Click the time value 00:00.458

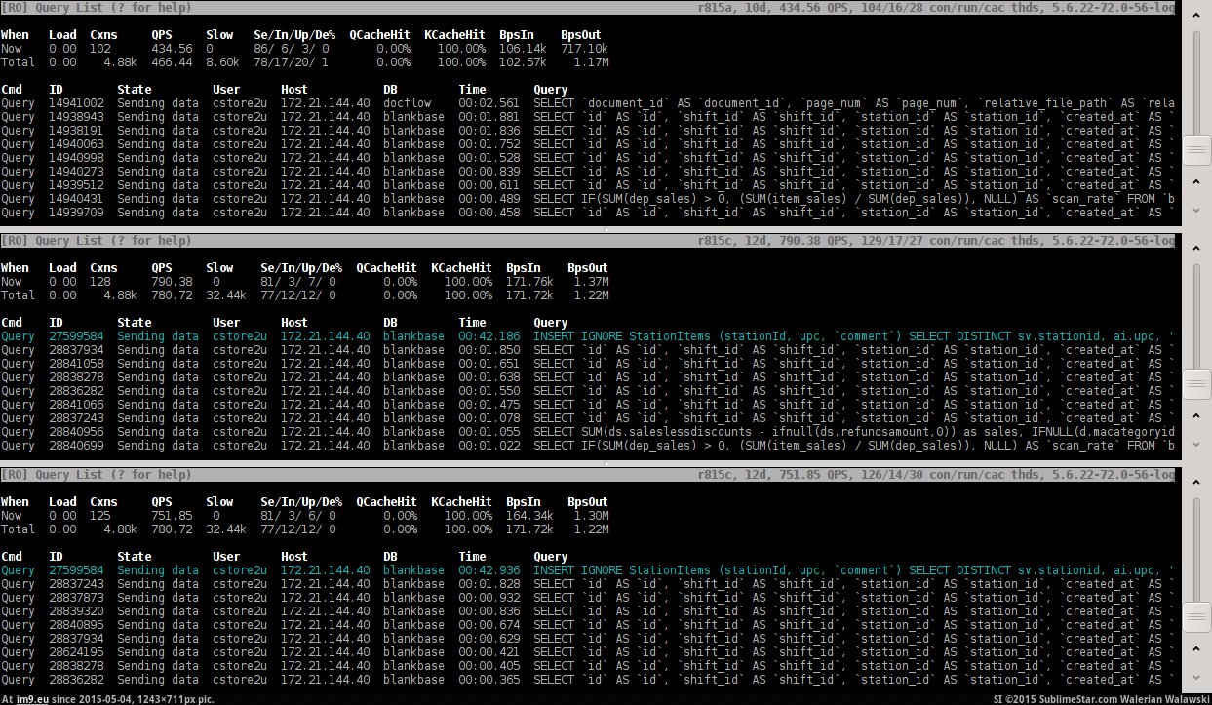489,213
